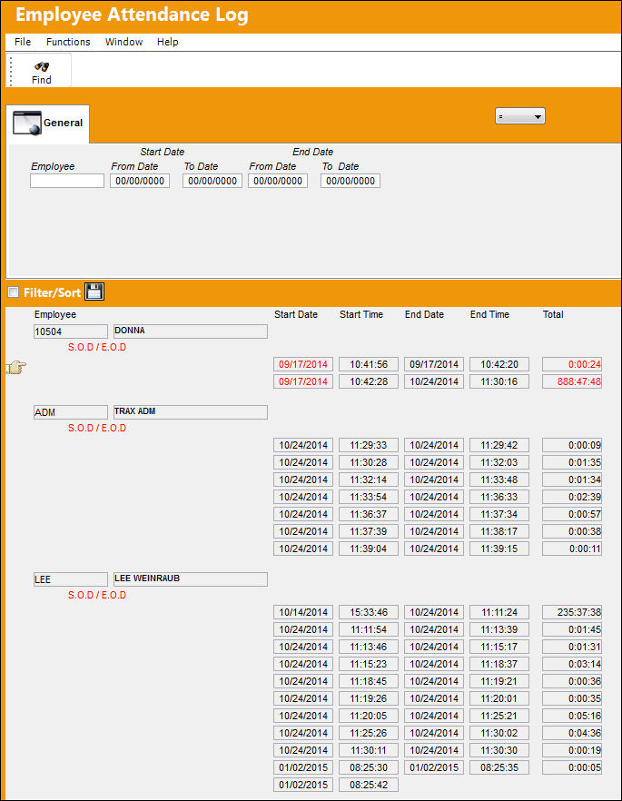Click the General tab window icon
622x801 pixels.
pos(26,124)
